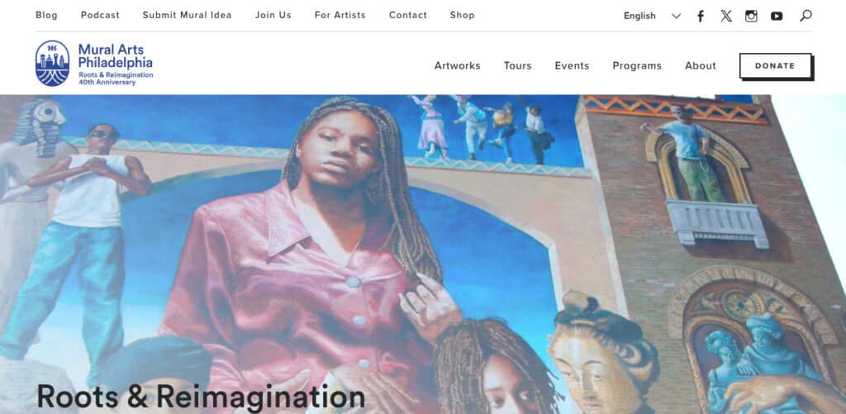The image size is (846, 414).
Task: Open the For Artists link
Action: pos(340,15)
